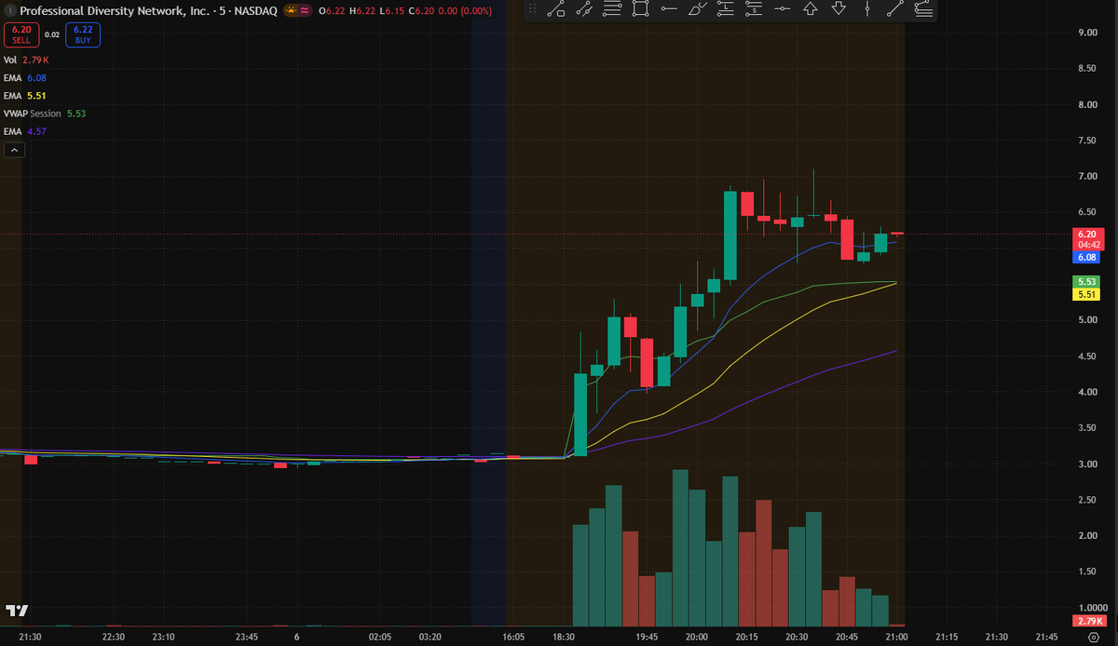Viewport: 1118px width, 646px height.
Task: Select the brush drawing tool
Action: [697, 10]
